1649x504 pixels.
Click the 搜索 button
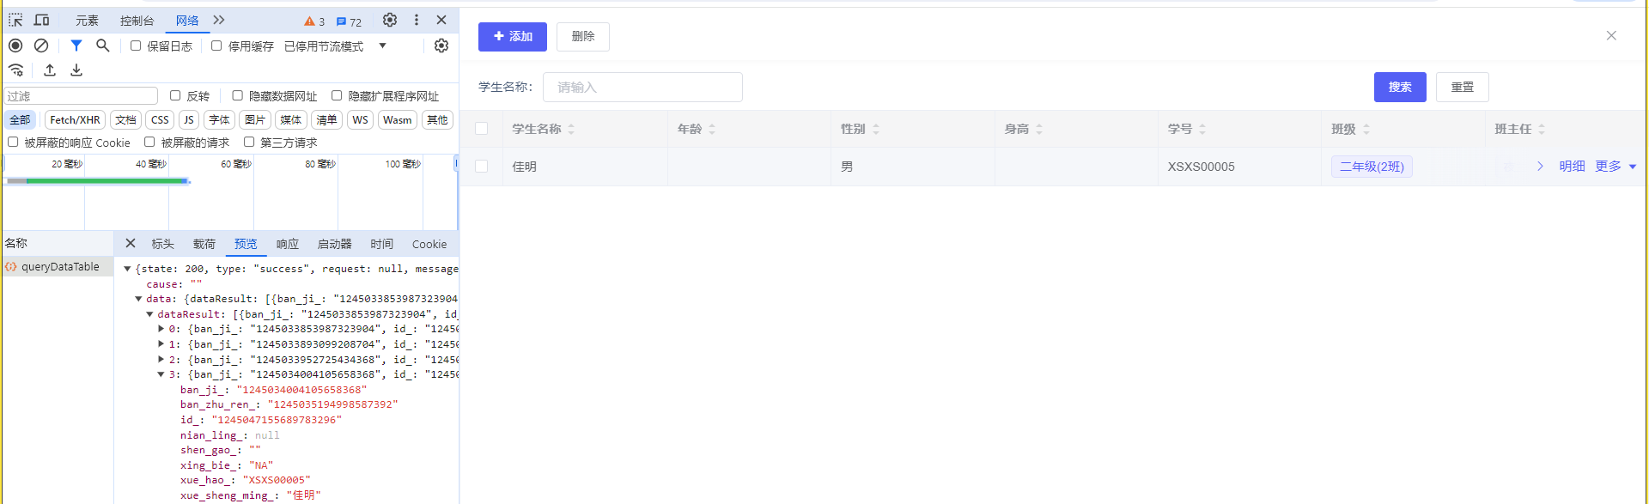[x=1400, y=87]
